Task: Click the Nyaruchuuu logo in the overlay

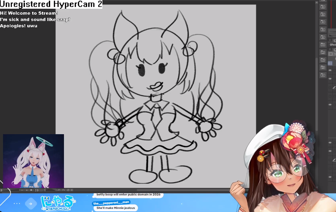Action: tap(58, 203)
